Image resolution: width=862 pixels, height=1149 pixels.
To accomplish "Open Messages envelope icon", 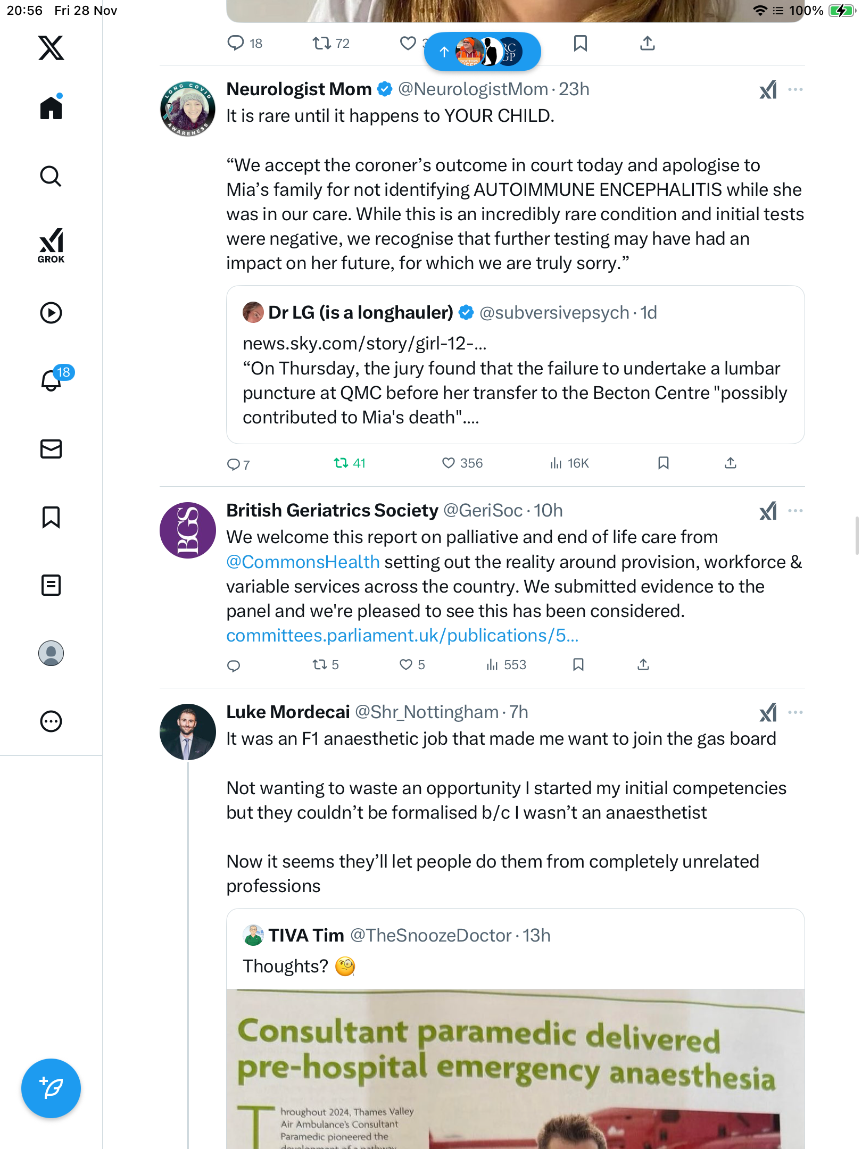I will [51, 449].
